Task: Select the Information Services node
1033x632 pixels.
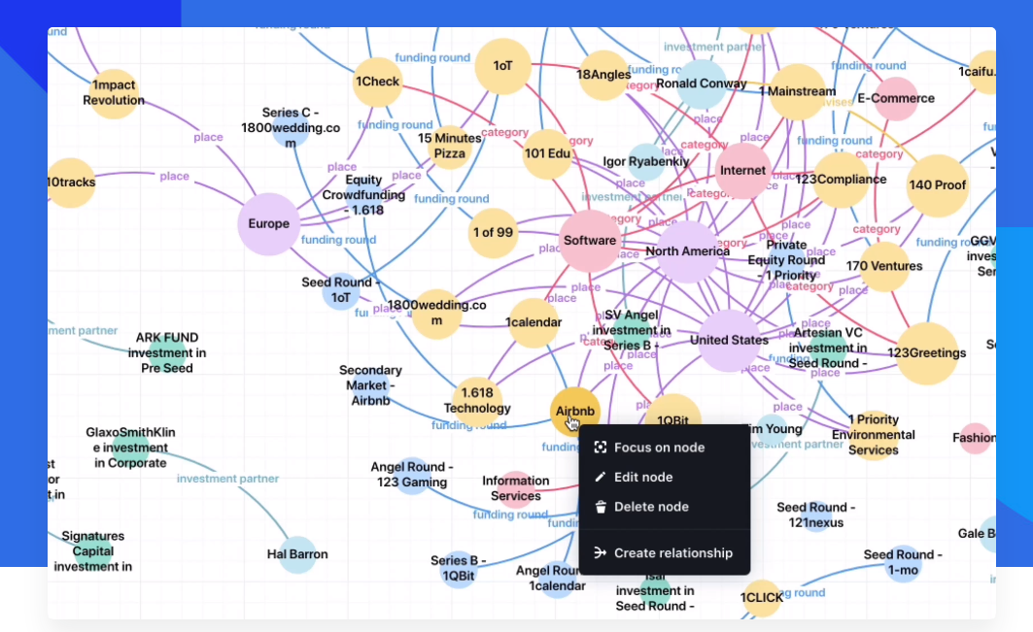Action: pos(516,488)
